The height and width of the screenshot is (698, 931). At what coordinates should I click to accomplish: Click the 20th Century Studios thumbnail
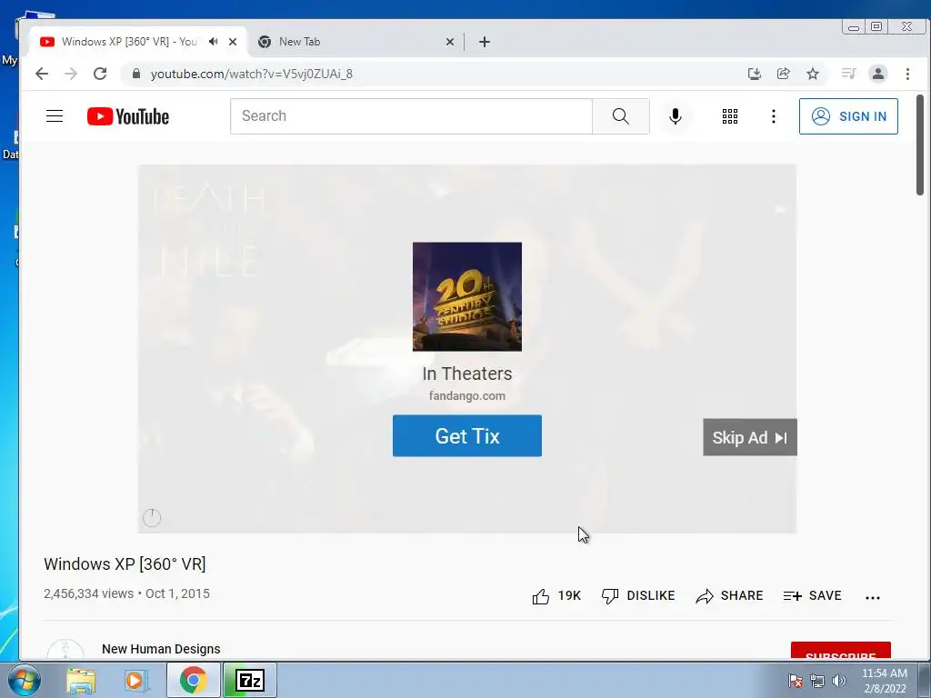click(467, 297)
